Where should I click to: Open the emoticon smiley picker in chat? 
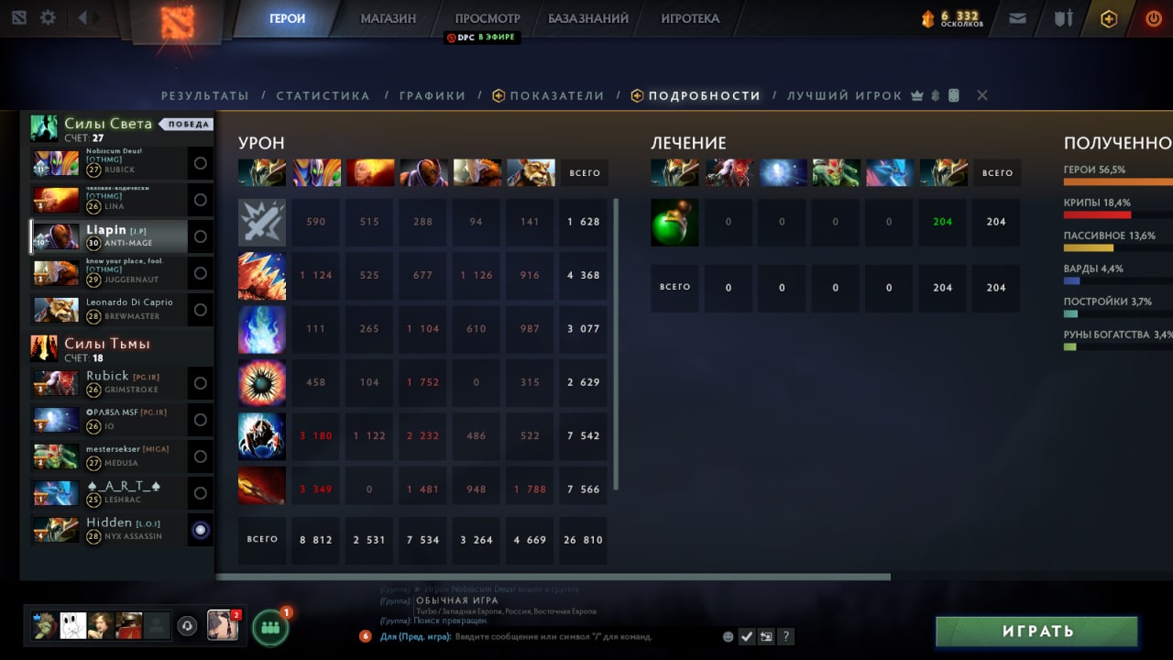[x=729, y=636]
